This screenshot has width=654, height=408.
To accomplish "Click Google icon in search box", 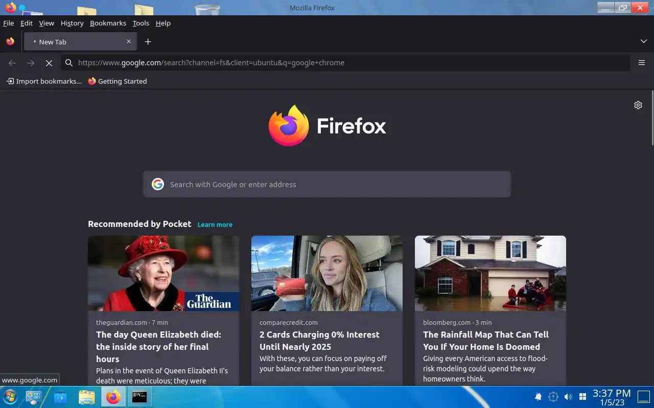I will 158,184.
